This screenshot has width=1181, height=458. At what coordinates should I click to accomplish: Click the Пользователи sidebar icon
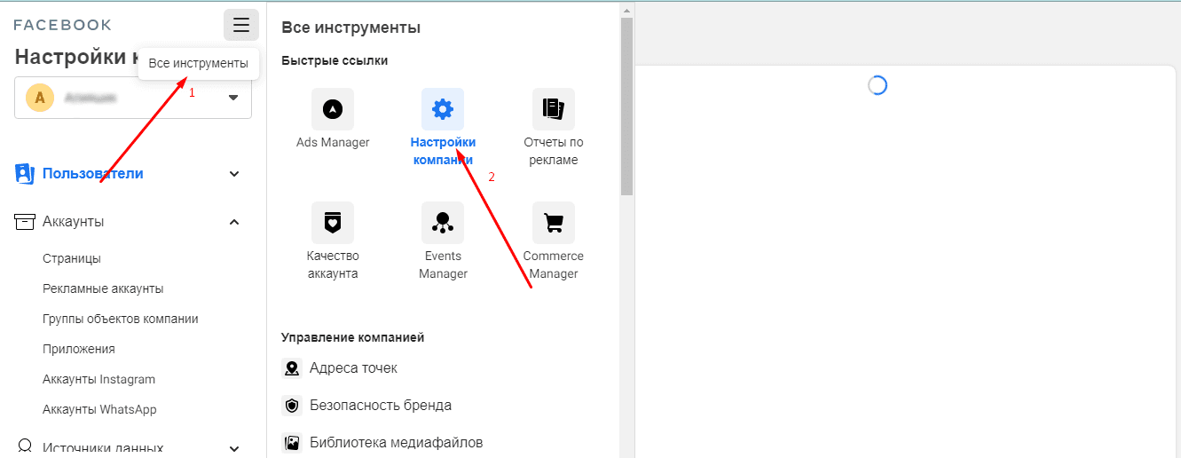(25, 174)
